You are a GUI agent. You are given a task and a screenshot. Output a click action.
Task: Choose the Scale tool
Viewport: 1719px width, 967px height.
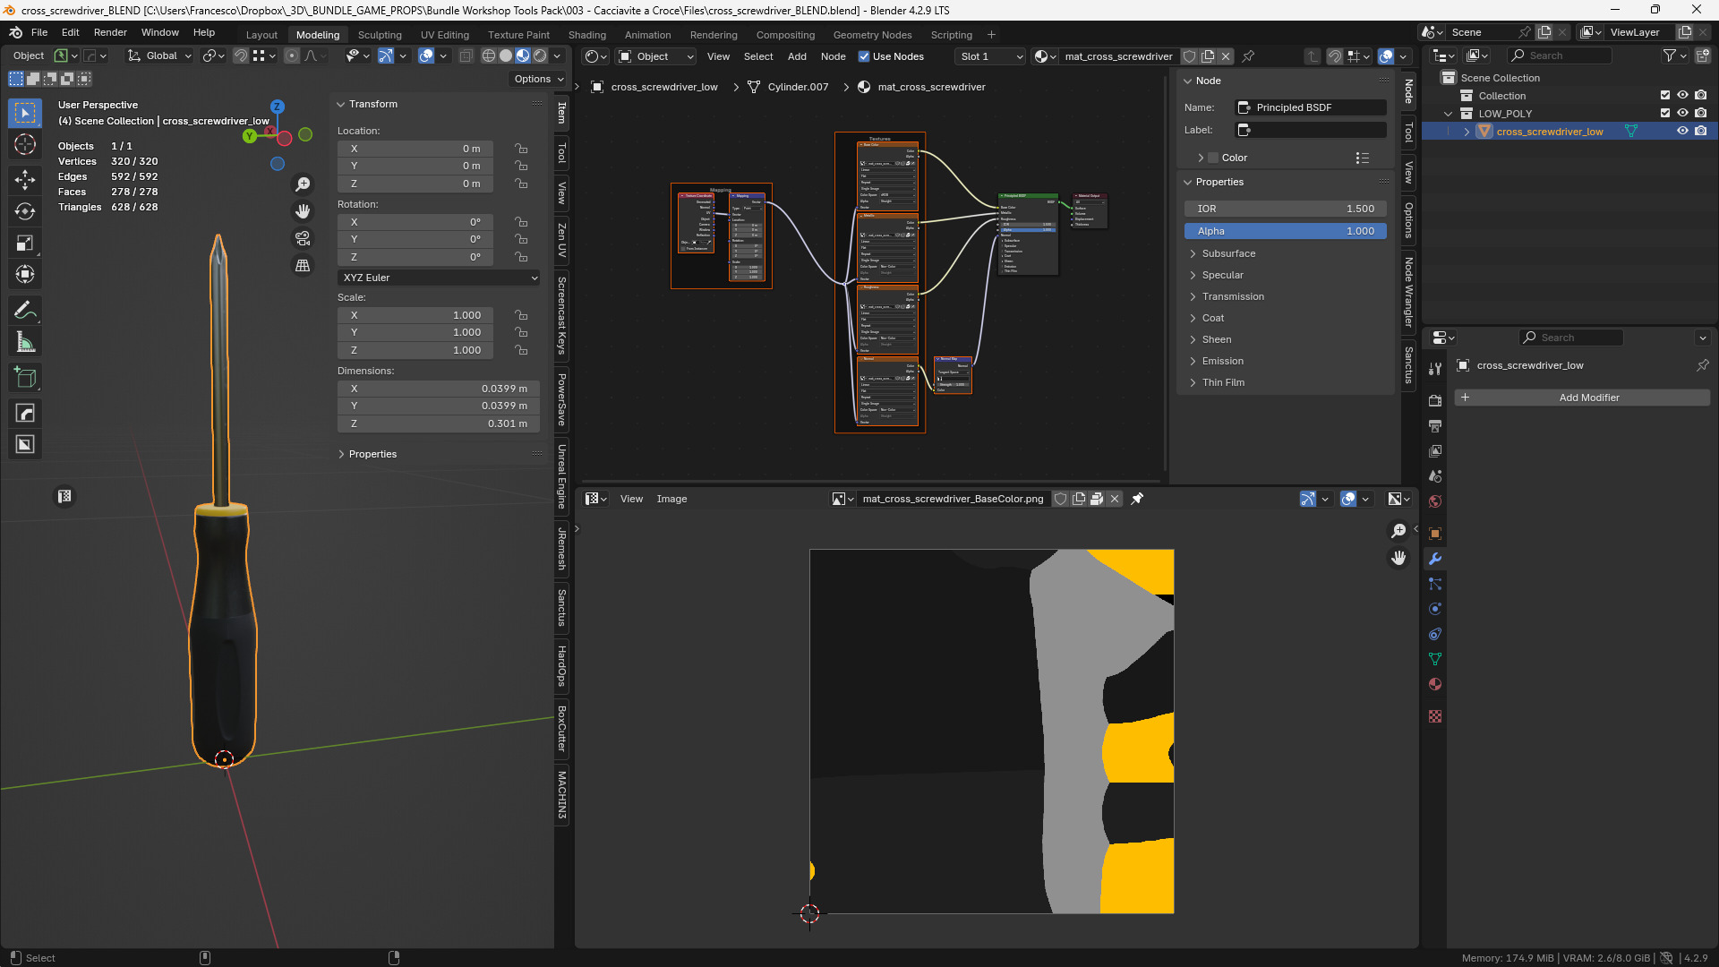[25, 244]
